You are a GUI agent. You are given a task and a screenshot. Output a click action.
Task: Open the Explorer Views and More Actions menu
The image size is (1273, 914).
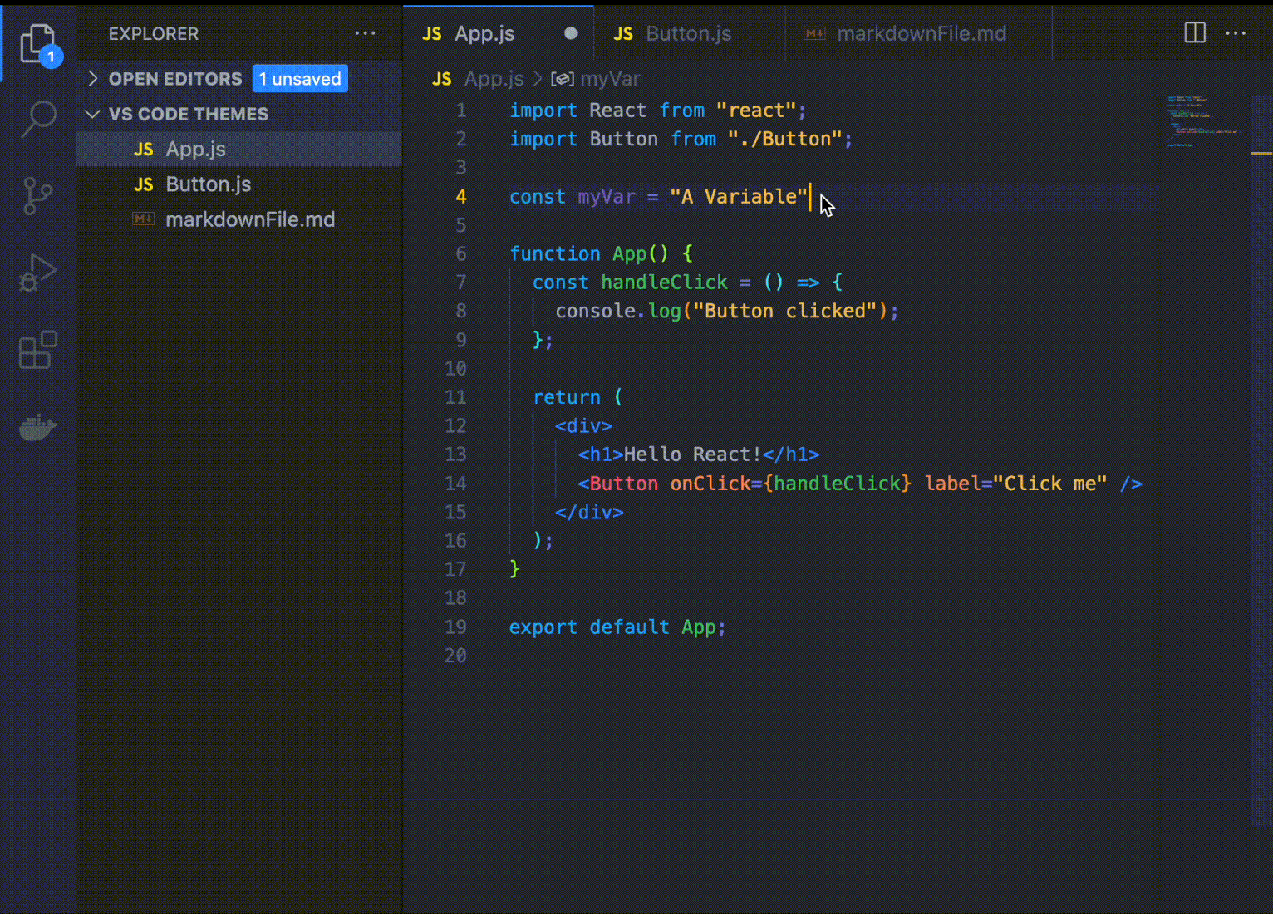click(x=365, y=34)
